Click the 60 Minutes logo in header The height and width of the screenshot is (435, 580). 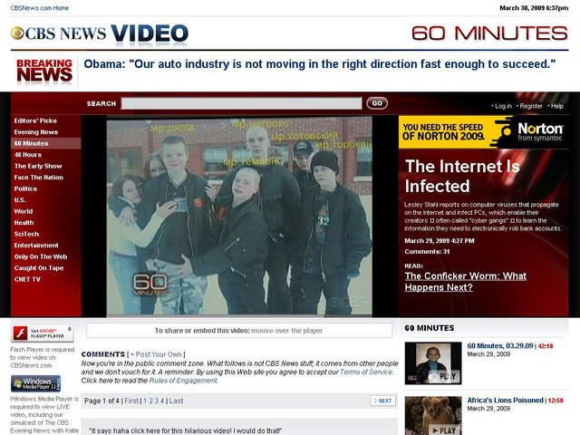tap(489, 34)
